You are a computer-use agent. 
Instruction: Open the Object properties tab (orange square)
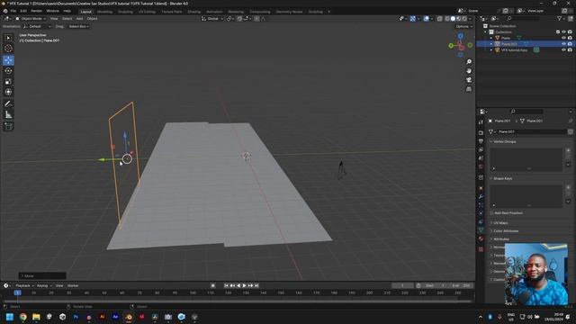tap(481, 188)
